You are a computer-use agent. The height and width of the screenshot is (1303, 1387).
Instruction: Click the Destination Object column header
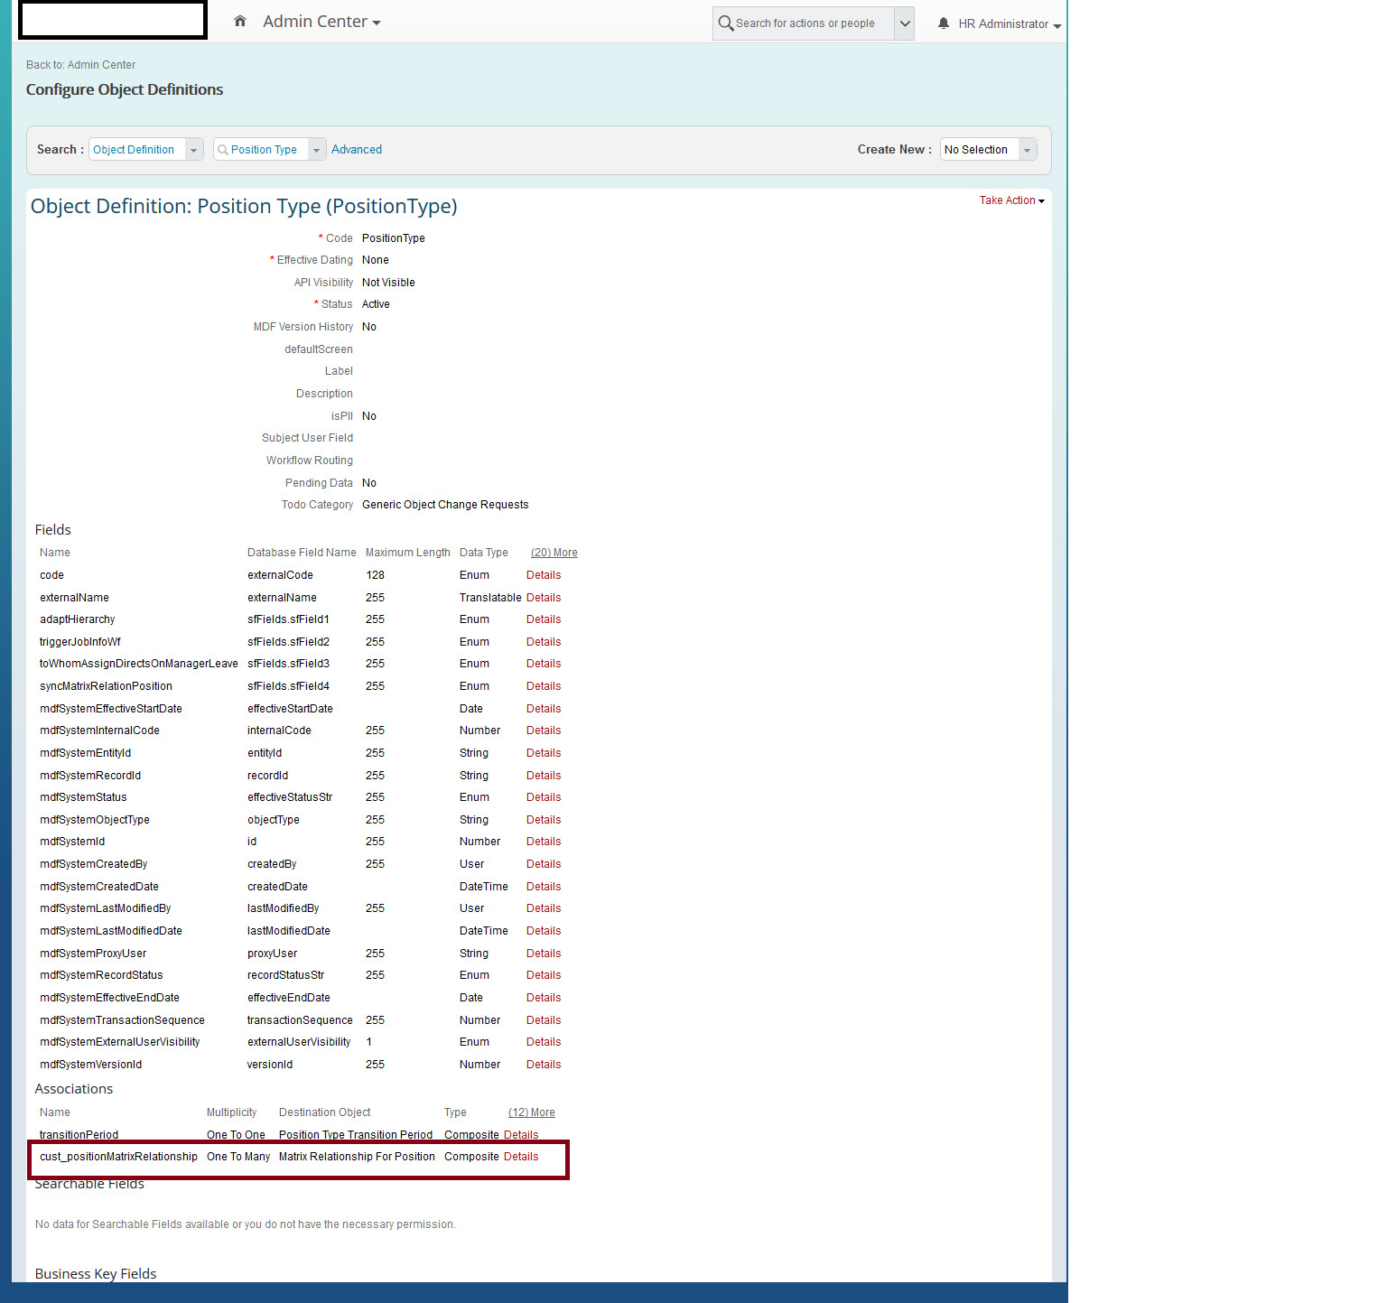pos(325,1112)
